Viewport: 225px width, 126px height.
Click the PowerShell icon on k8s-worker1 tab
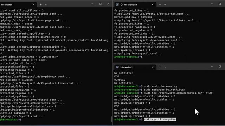click(x=117, y=5)
